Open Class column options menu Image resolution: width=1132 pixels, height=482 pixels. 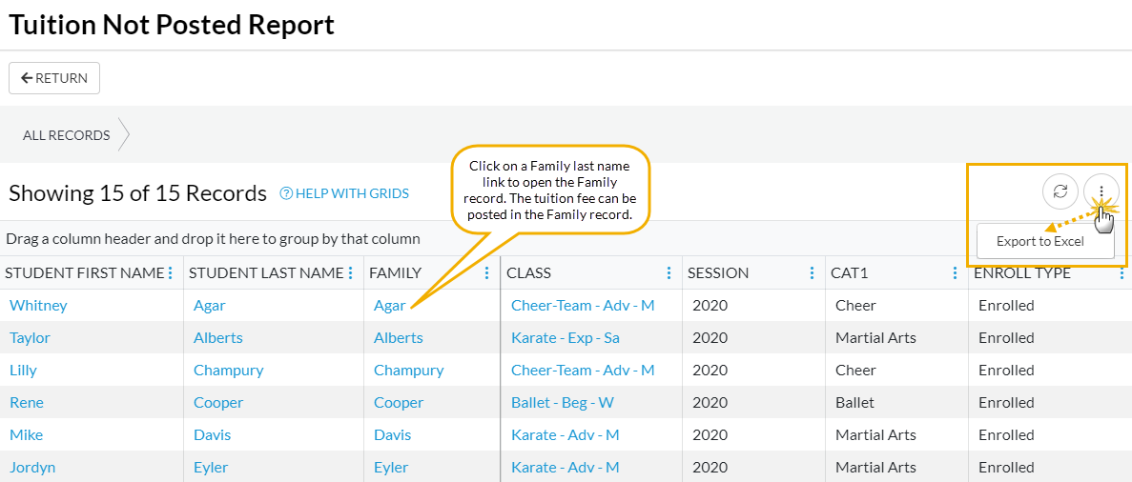669,273
